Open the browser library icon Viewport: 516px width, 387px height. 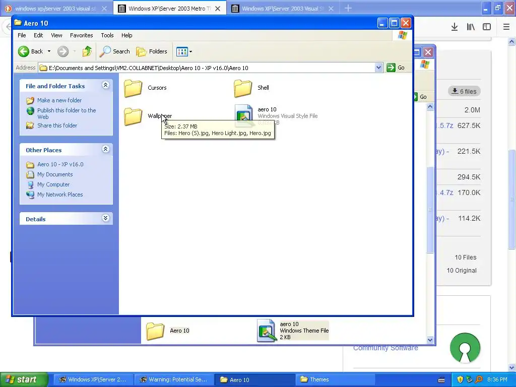[471, 27]
